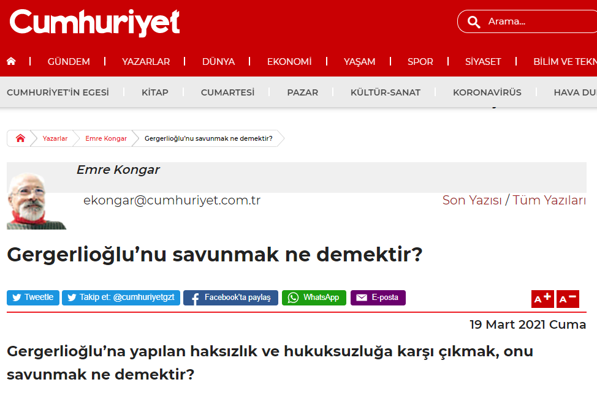Open the GÜNDEM menu section
The width and height of the screenshot is (597, 393).
point(69,61)
